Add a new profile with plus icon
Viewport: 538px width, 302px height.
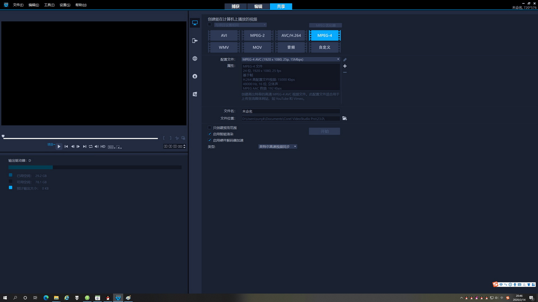pyautogui.click(x=345, y=66)
